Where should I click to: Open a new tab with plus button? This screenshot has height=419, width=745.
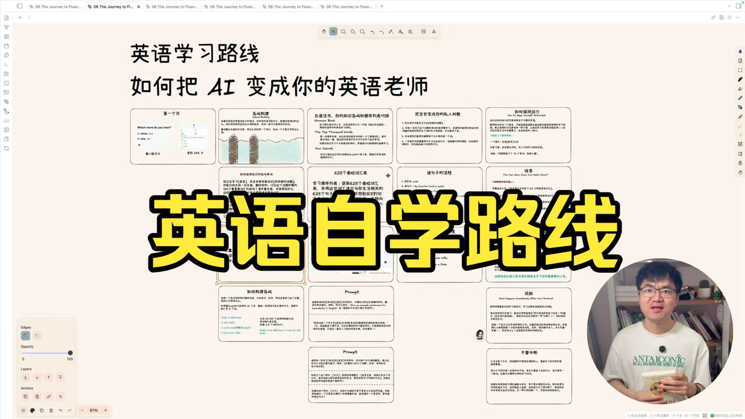pyautogui.click(x=382, y=6)
